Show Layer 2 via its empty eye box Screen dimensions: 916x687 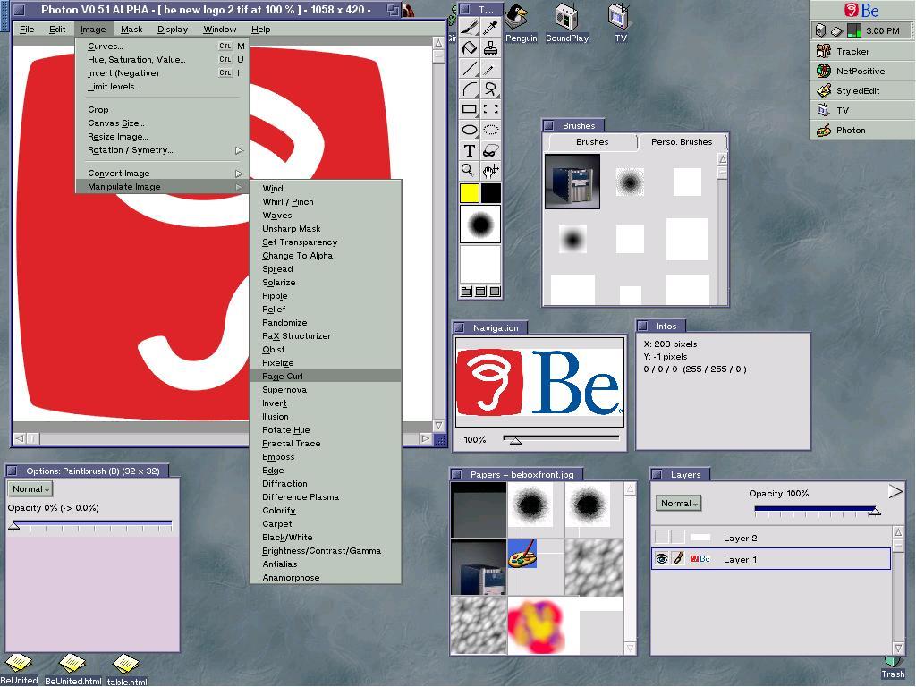[661, 537]
